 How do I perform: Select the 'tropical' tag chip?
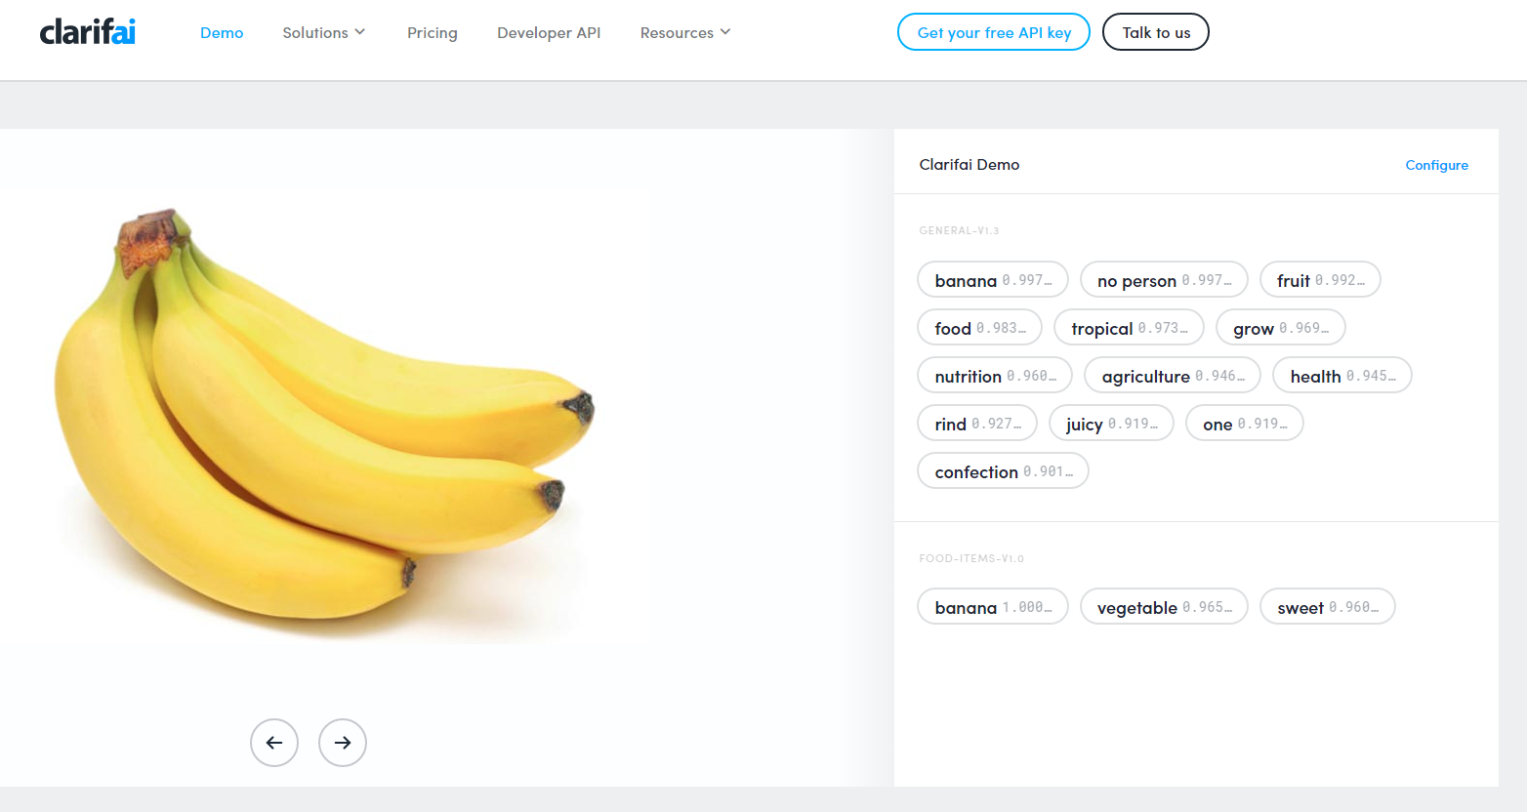1129,328
